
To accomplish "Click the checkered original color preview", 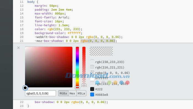I will point(101,51).
